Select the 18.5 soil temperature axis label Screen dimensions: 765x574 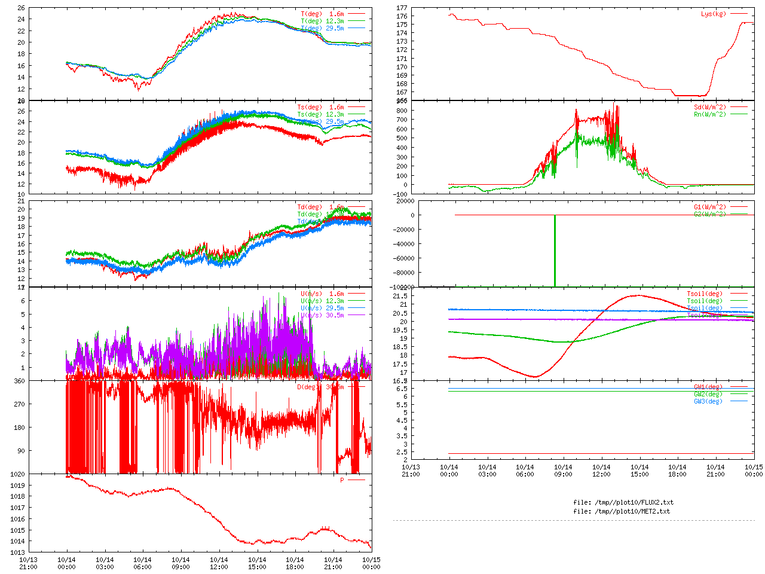pos(400,347)
